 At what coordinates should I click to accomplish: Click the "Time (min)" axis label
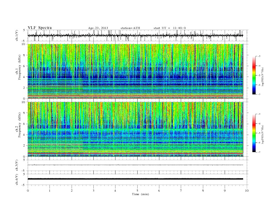click(140, 194)
